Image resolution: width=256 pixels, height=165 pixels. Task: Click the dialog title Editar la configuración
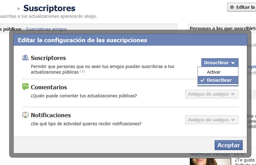[82, 40]
